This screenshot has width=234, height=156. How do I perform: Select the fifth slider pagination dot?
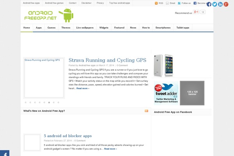click(44, 103)
